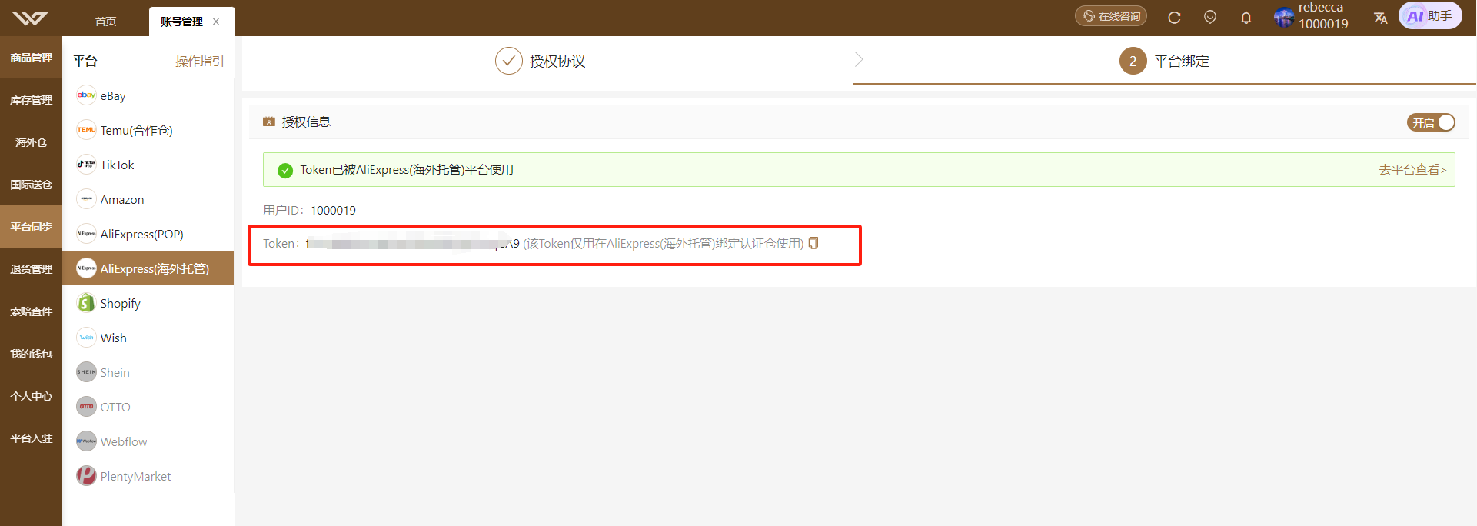This screenshot has height=526, width=1477.
Task: Close the 账号管理 tab
Action: click(216, 22)
